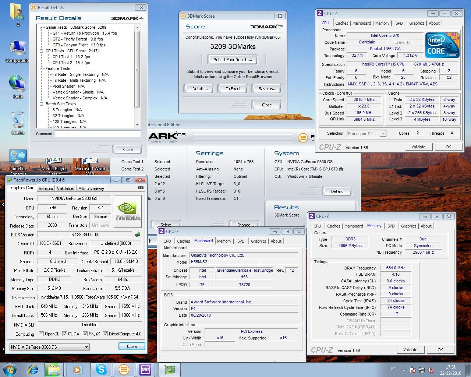Switch to 3DMark05 taskbar icon

[x=124, y=369]
